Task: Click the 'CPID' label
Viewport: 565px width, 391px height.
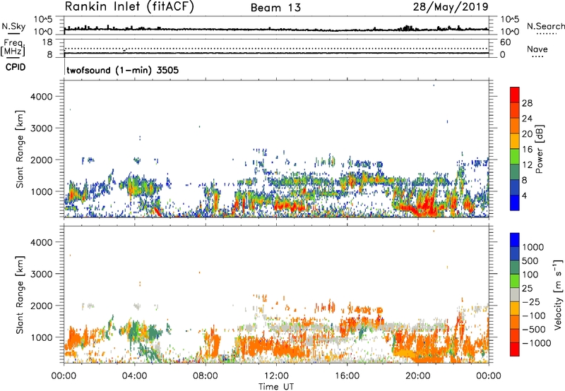Action: pyautogui.click(x=16, y=67)
